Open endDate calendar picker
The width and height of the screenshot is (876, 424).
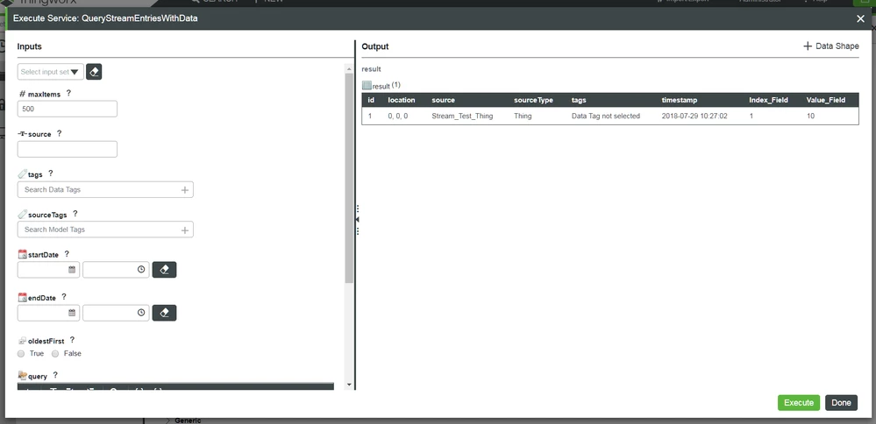[x=72, y=313]
